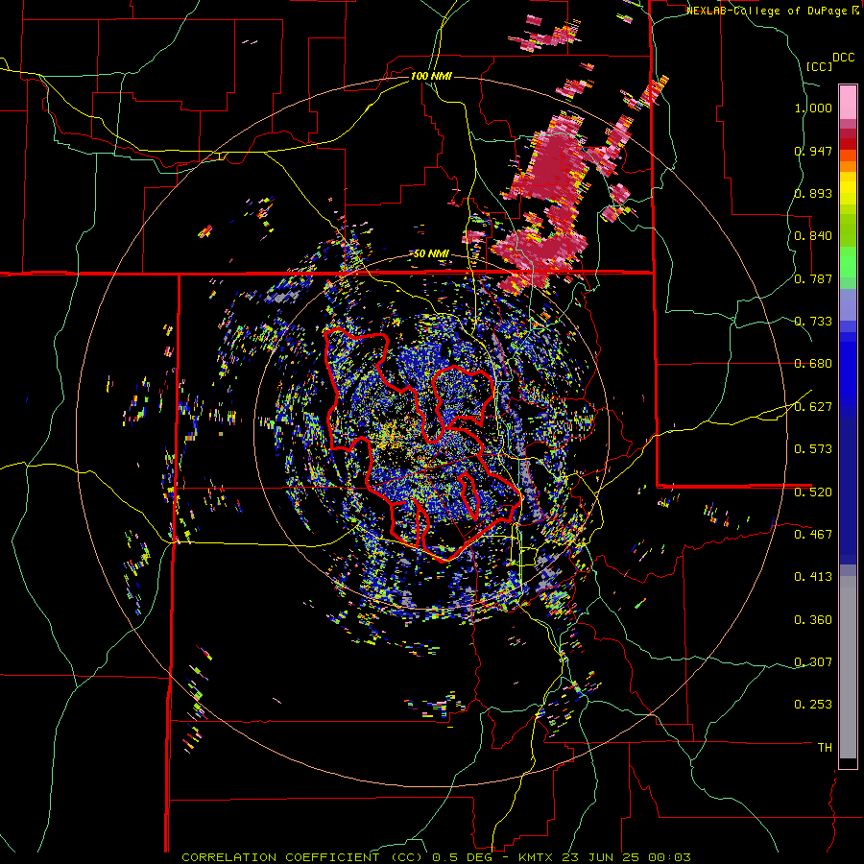Click the 100 NMI range ring label
Image resolution: width=864 pixels, height=864 pixels.
(431, 76)
